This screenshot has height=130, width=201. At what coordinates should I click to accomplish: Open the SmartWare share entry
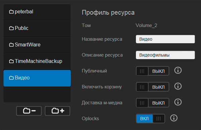tap(37, 45)
